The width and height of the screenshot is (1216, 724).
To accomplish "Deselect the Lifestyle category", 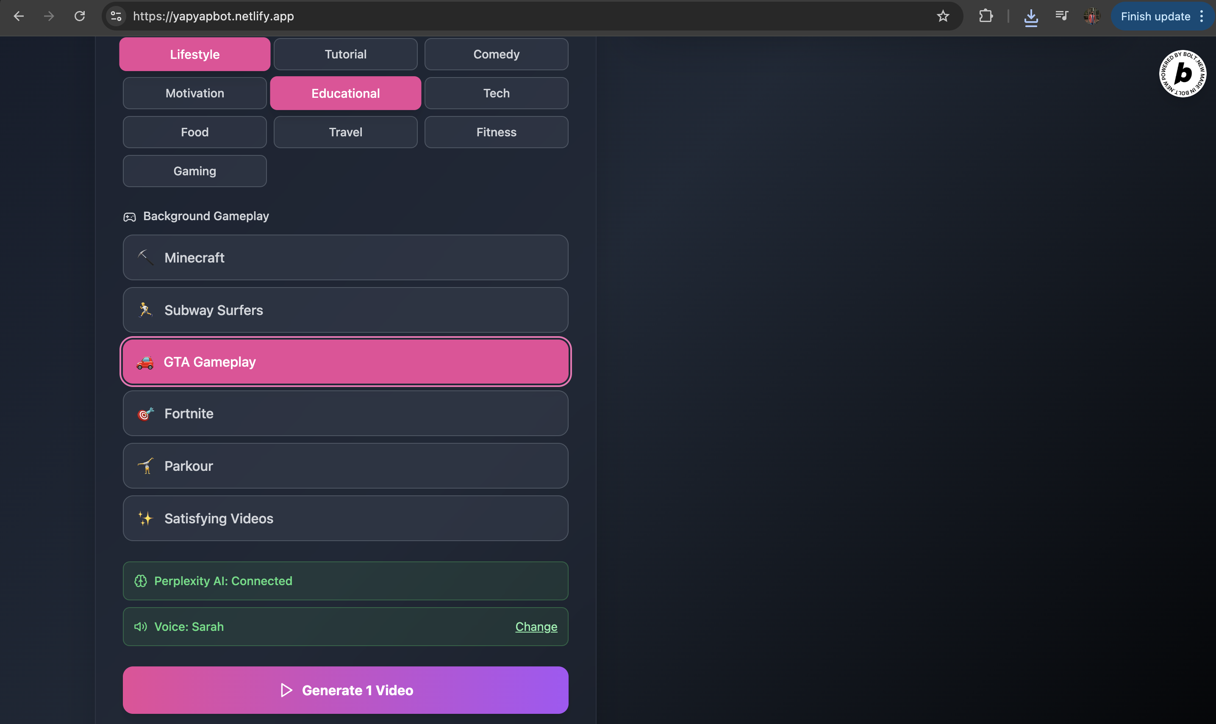I will tap(194, 54).
